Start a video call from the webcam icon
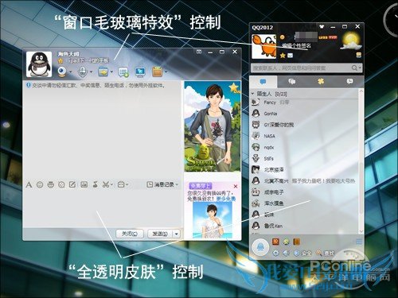 tap(62, 72)
